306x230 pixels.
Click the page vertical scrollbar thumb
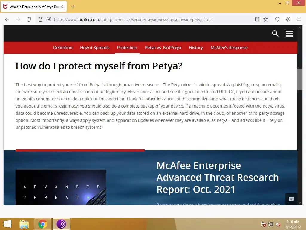pos(300,79)
